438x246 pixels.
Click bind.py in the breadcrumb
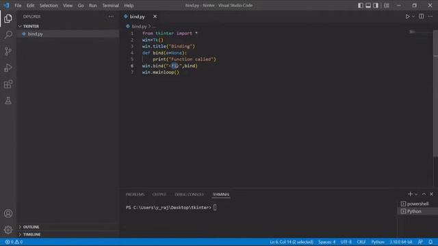coord(139,27)
